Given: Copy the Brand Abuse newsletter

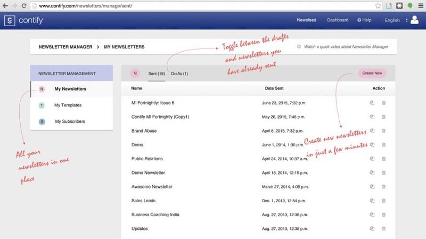Looking at the screenshot, I should (x=372, y=131).
